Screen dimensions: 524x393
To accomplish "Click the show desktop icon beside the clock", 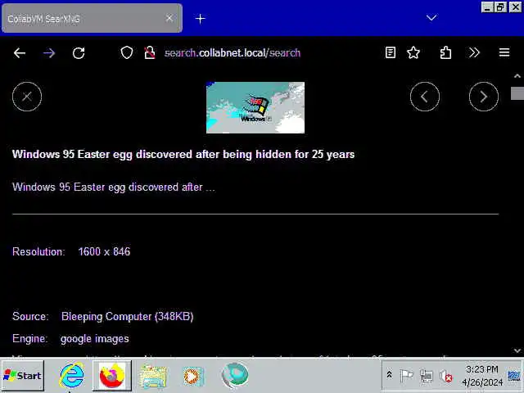I will (514, 376).
